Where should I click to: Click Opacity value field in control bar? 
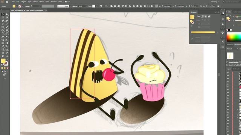(x=81, y=6)
